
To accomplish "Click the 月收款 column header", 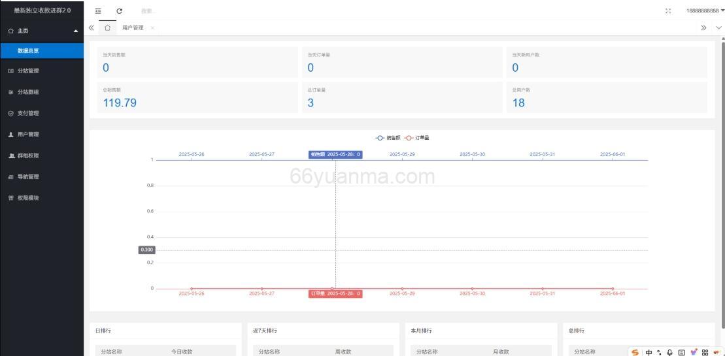I will coord(501,352).
